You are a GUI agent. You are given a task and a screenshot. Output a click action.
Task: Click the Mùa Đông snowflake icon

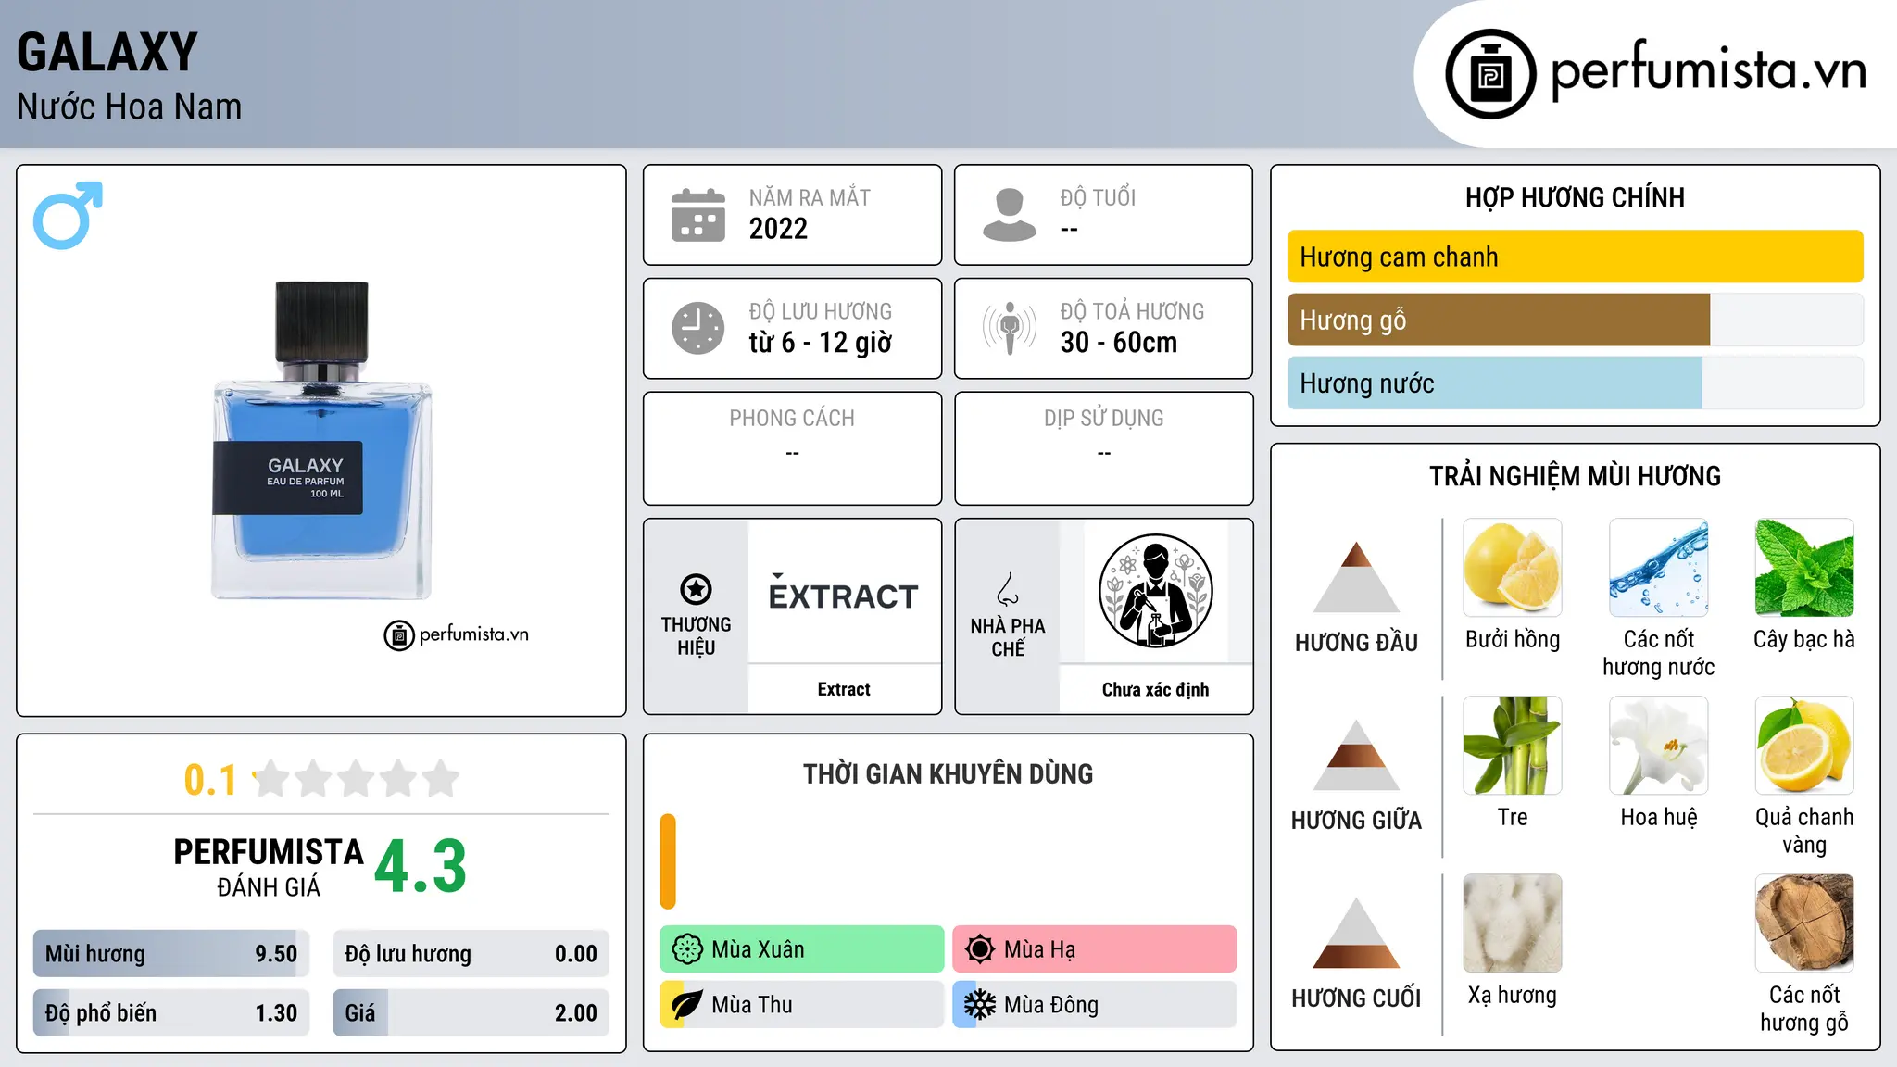(x=980, y=1005)
